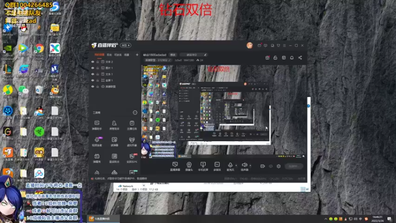Lock the 图片 1 layer
396x223 pixels.
point(98,68)
